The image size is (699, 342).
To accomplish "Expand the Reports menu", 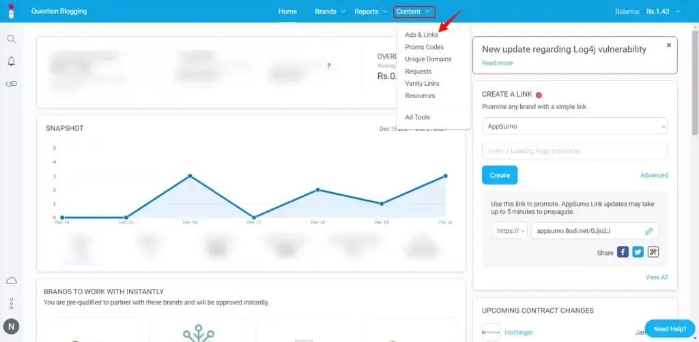I will point(371,12).
